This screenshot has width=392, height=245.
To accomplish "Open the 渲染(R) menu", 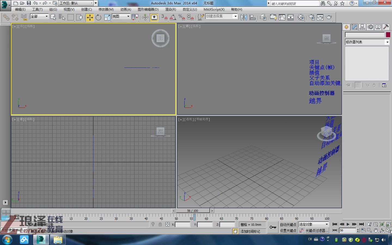I will 170,10.
